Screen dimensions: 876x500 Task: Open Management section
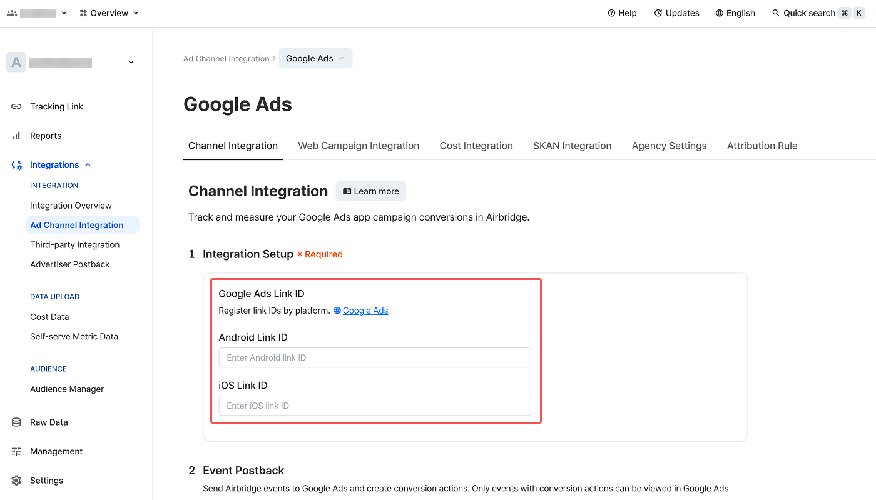click(x=56, y=451)
